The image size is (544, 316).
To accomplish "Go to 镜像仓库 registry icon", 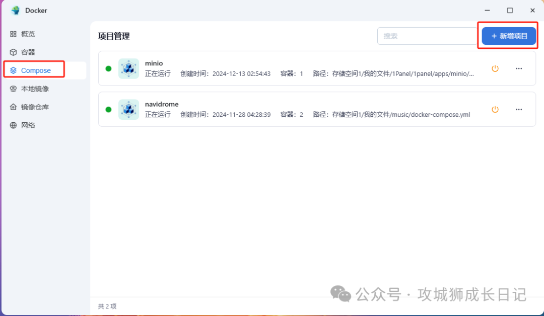I will [13, 107].
